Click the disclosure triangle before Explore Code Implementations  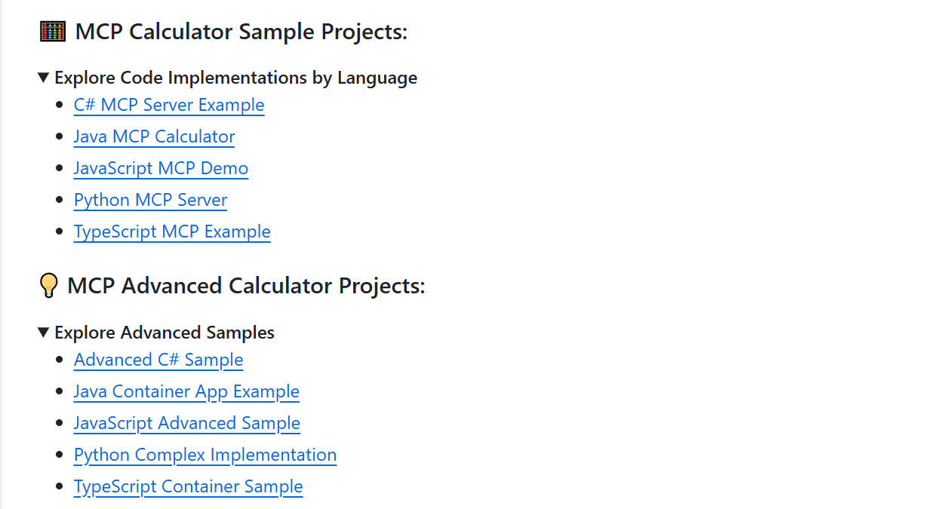point(44,78)
